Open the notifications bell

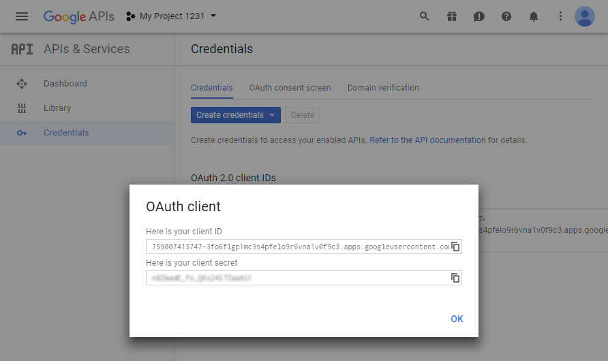click(534, 16)
